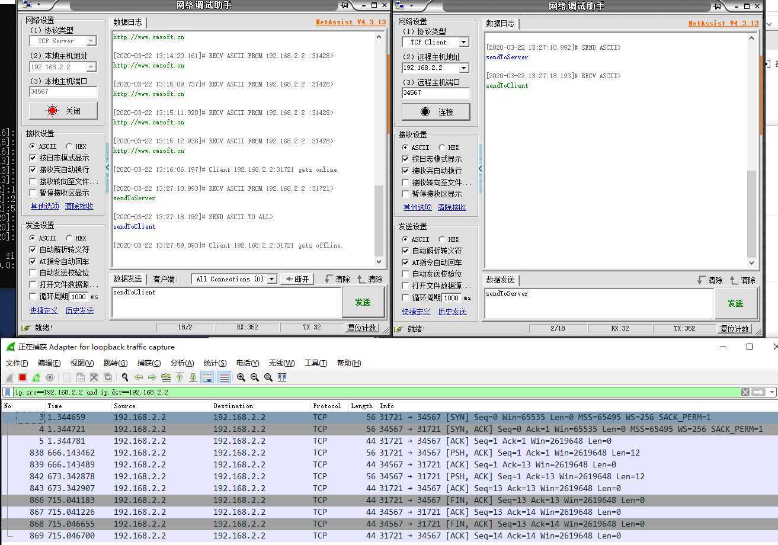Reset Wireshark text zoom to normal size
Image resolution: width=778 pixels, height=545 pixels.
pyautogui.click(x=268, y=377)
